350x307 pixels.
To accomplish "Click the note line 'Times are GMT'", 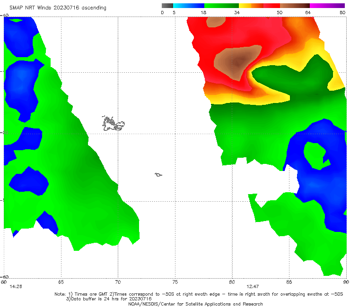I will [x=91, y=294].
